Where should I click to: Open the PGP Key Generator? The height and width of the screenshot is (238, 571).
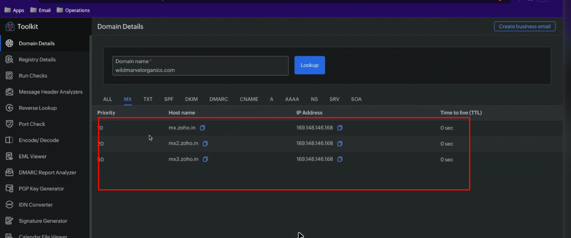pyautogui.click(x=41, y=189)
